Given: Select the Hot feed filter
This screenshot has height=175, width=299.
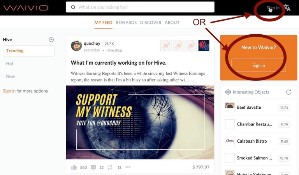Looking at the screenshot, I should [x=9, y=64].
